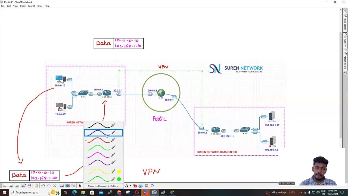Select the black pen style
The width and height of the screenshot is (348, 196).
(103, 125)
